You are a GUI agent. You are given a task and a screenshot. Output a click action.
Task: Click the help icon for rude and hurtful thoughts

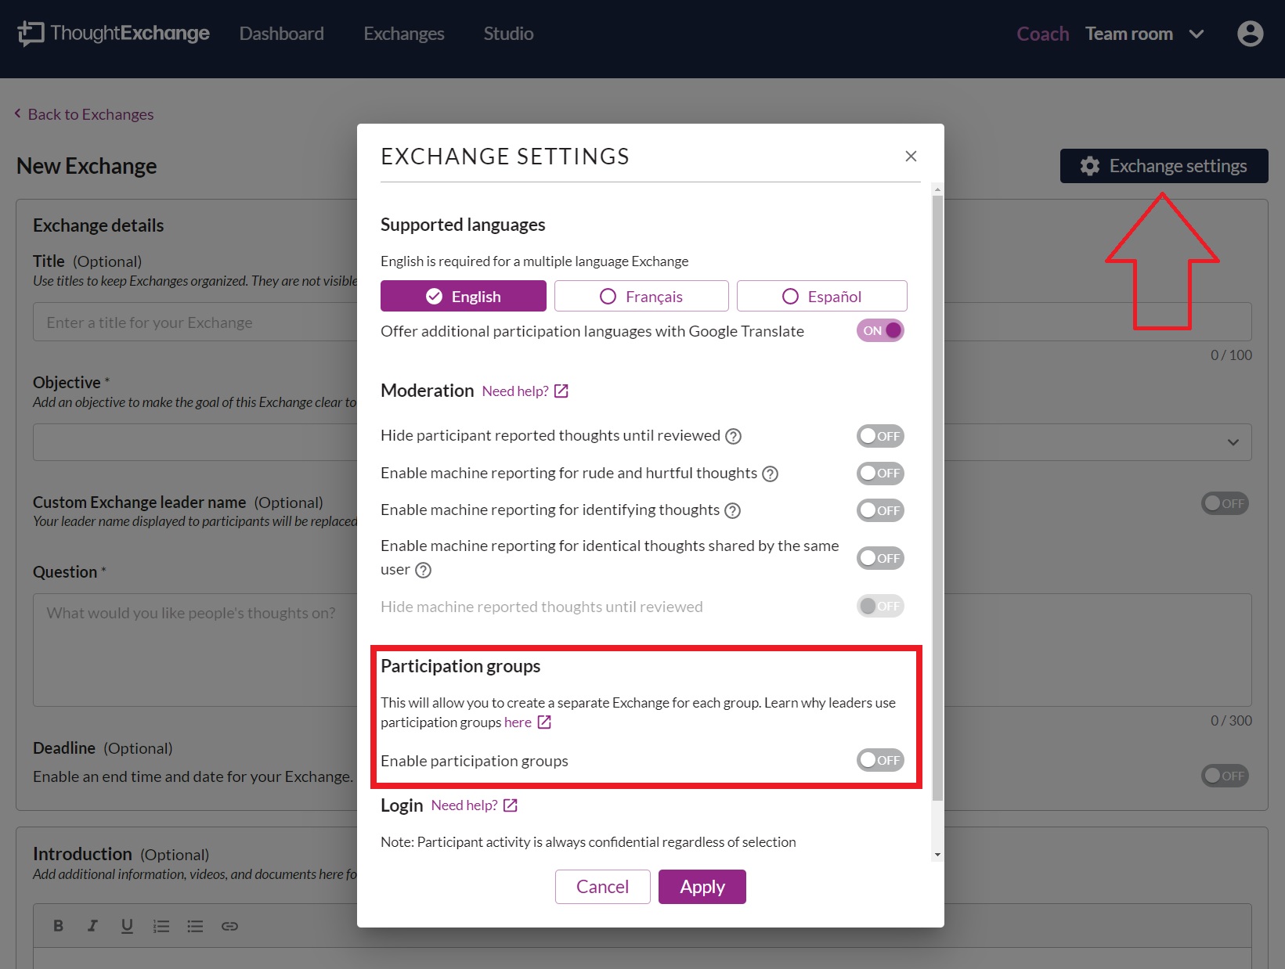point(770,474)
